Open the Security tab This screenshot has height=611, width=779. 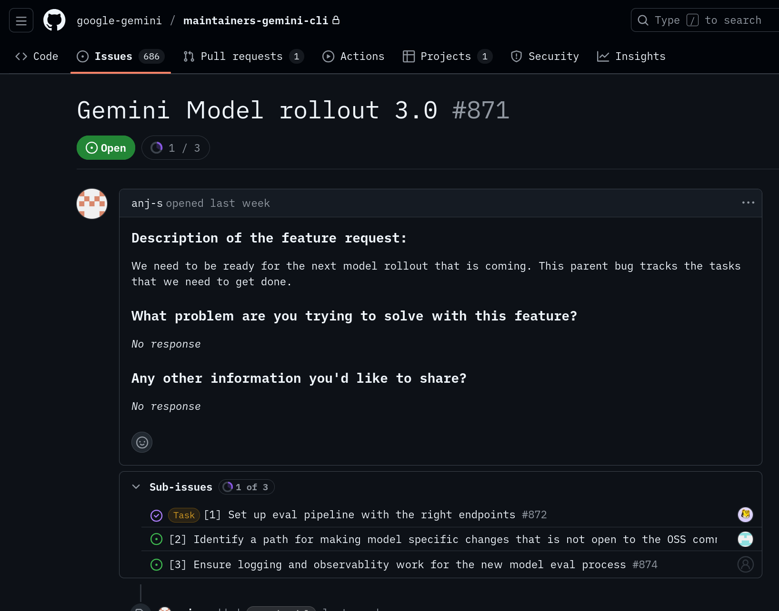pyautogui.click(x=545, y=57)
